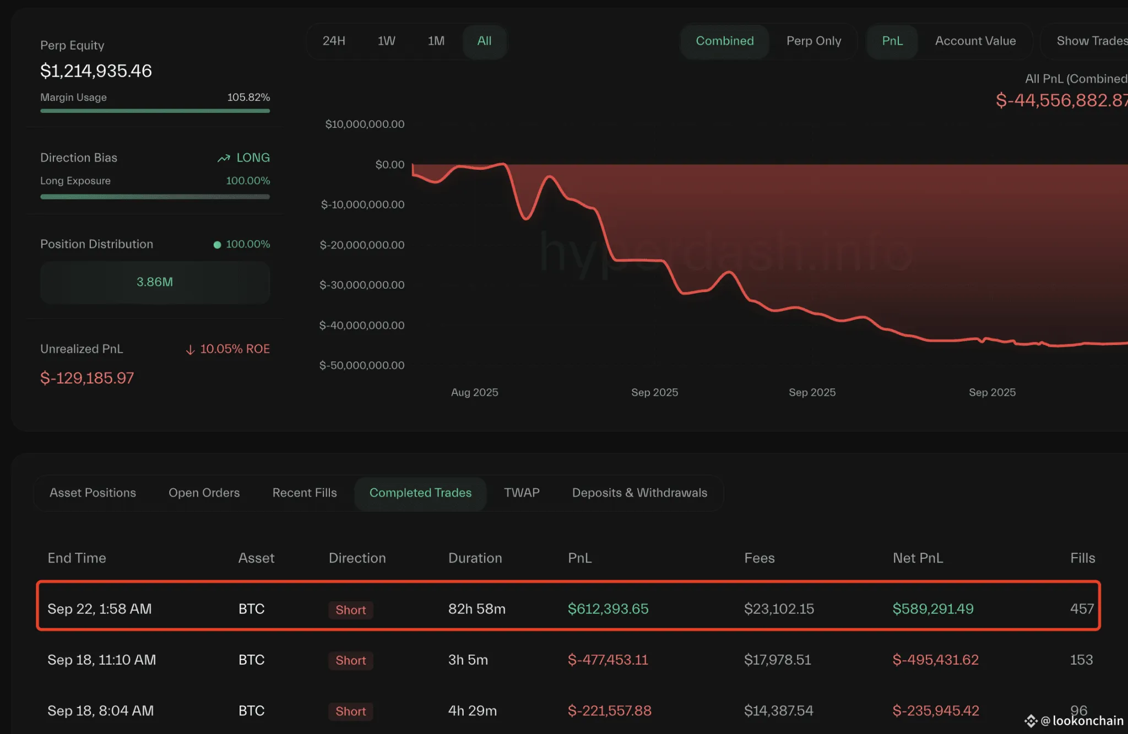Select the Sep 22 BTC short trade row
The height and width of the screenshot is (734, 1128).
pos(568,606)
